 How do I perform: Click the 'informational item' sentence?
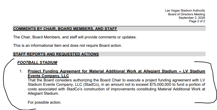pyautogui.click(x=67, y=45)
